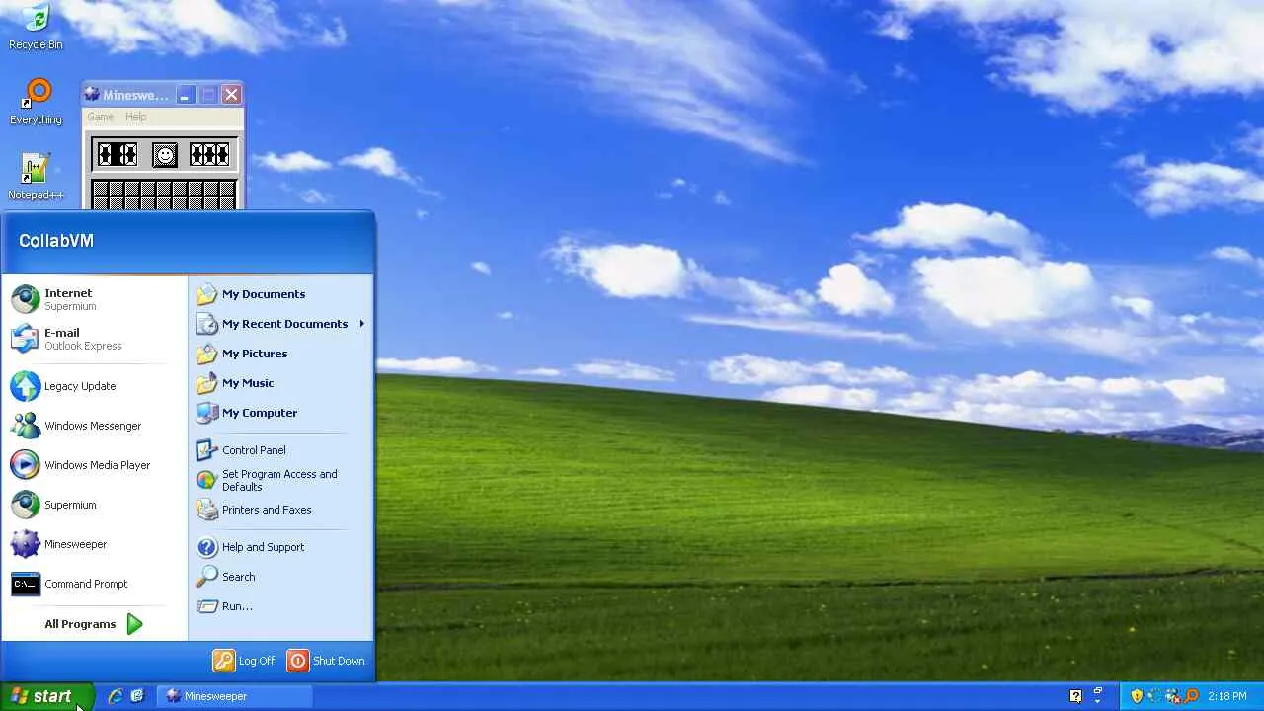
Task: Choose Set Program Access and Defaults
Action: 280,480
